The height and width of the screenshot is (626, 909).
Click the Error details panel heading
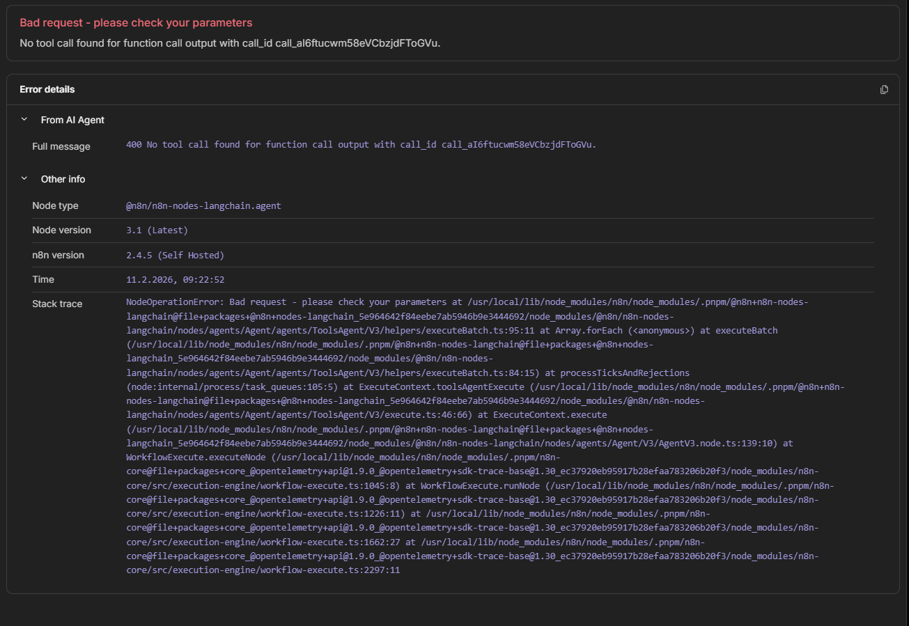[x=47, y=89]
